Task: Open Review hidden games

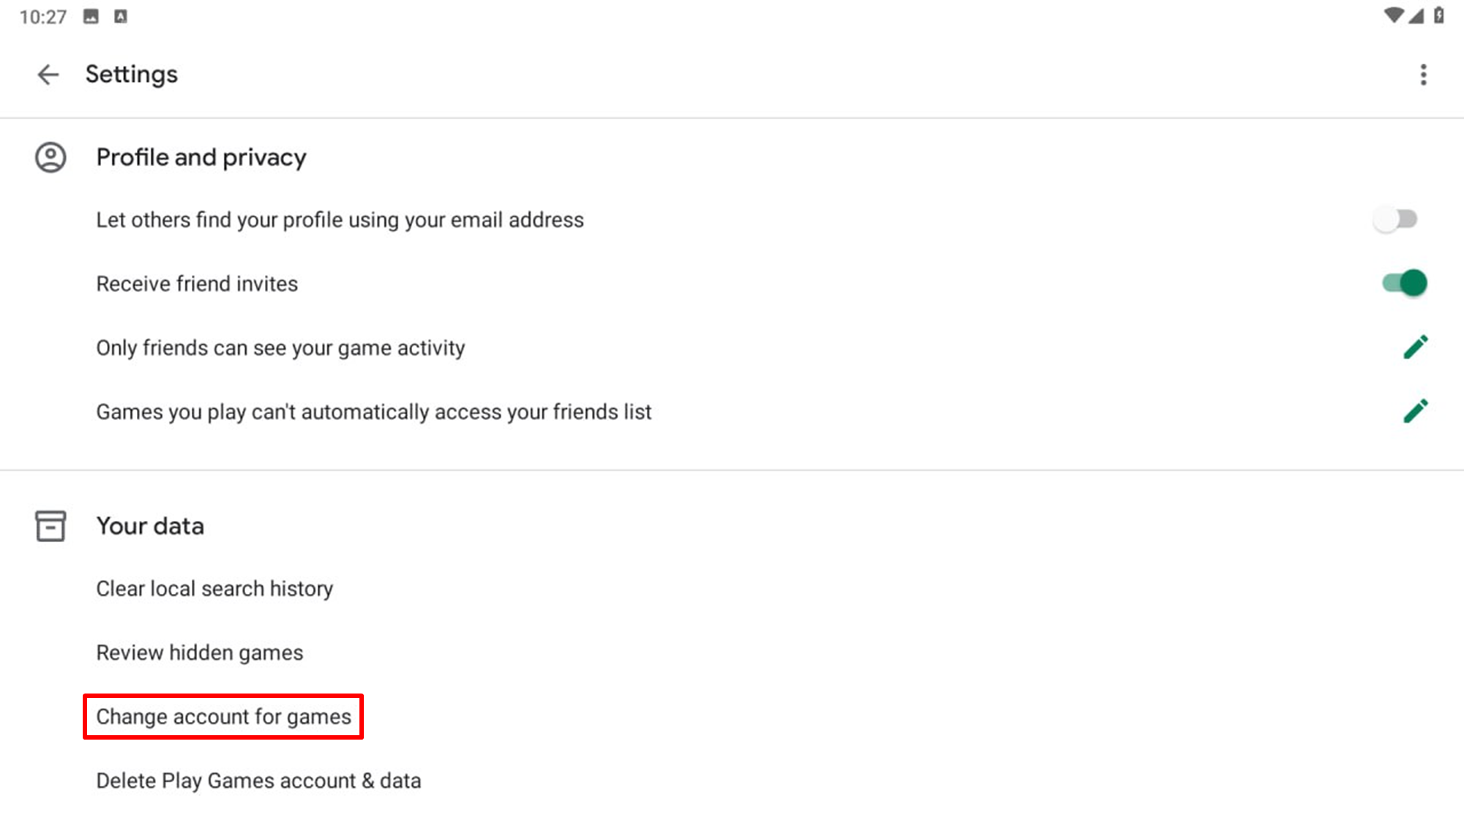Action: 199,653
